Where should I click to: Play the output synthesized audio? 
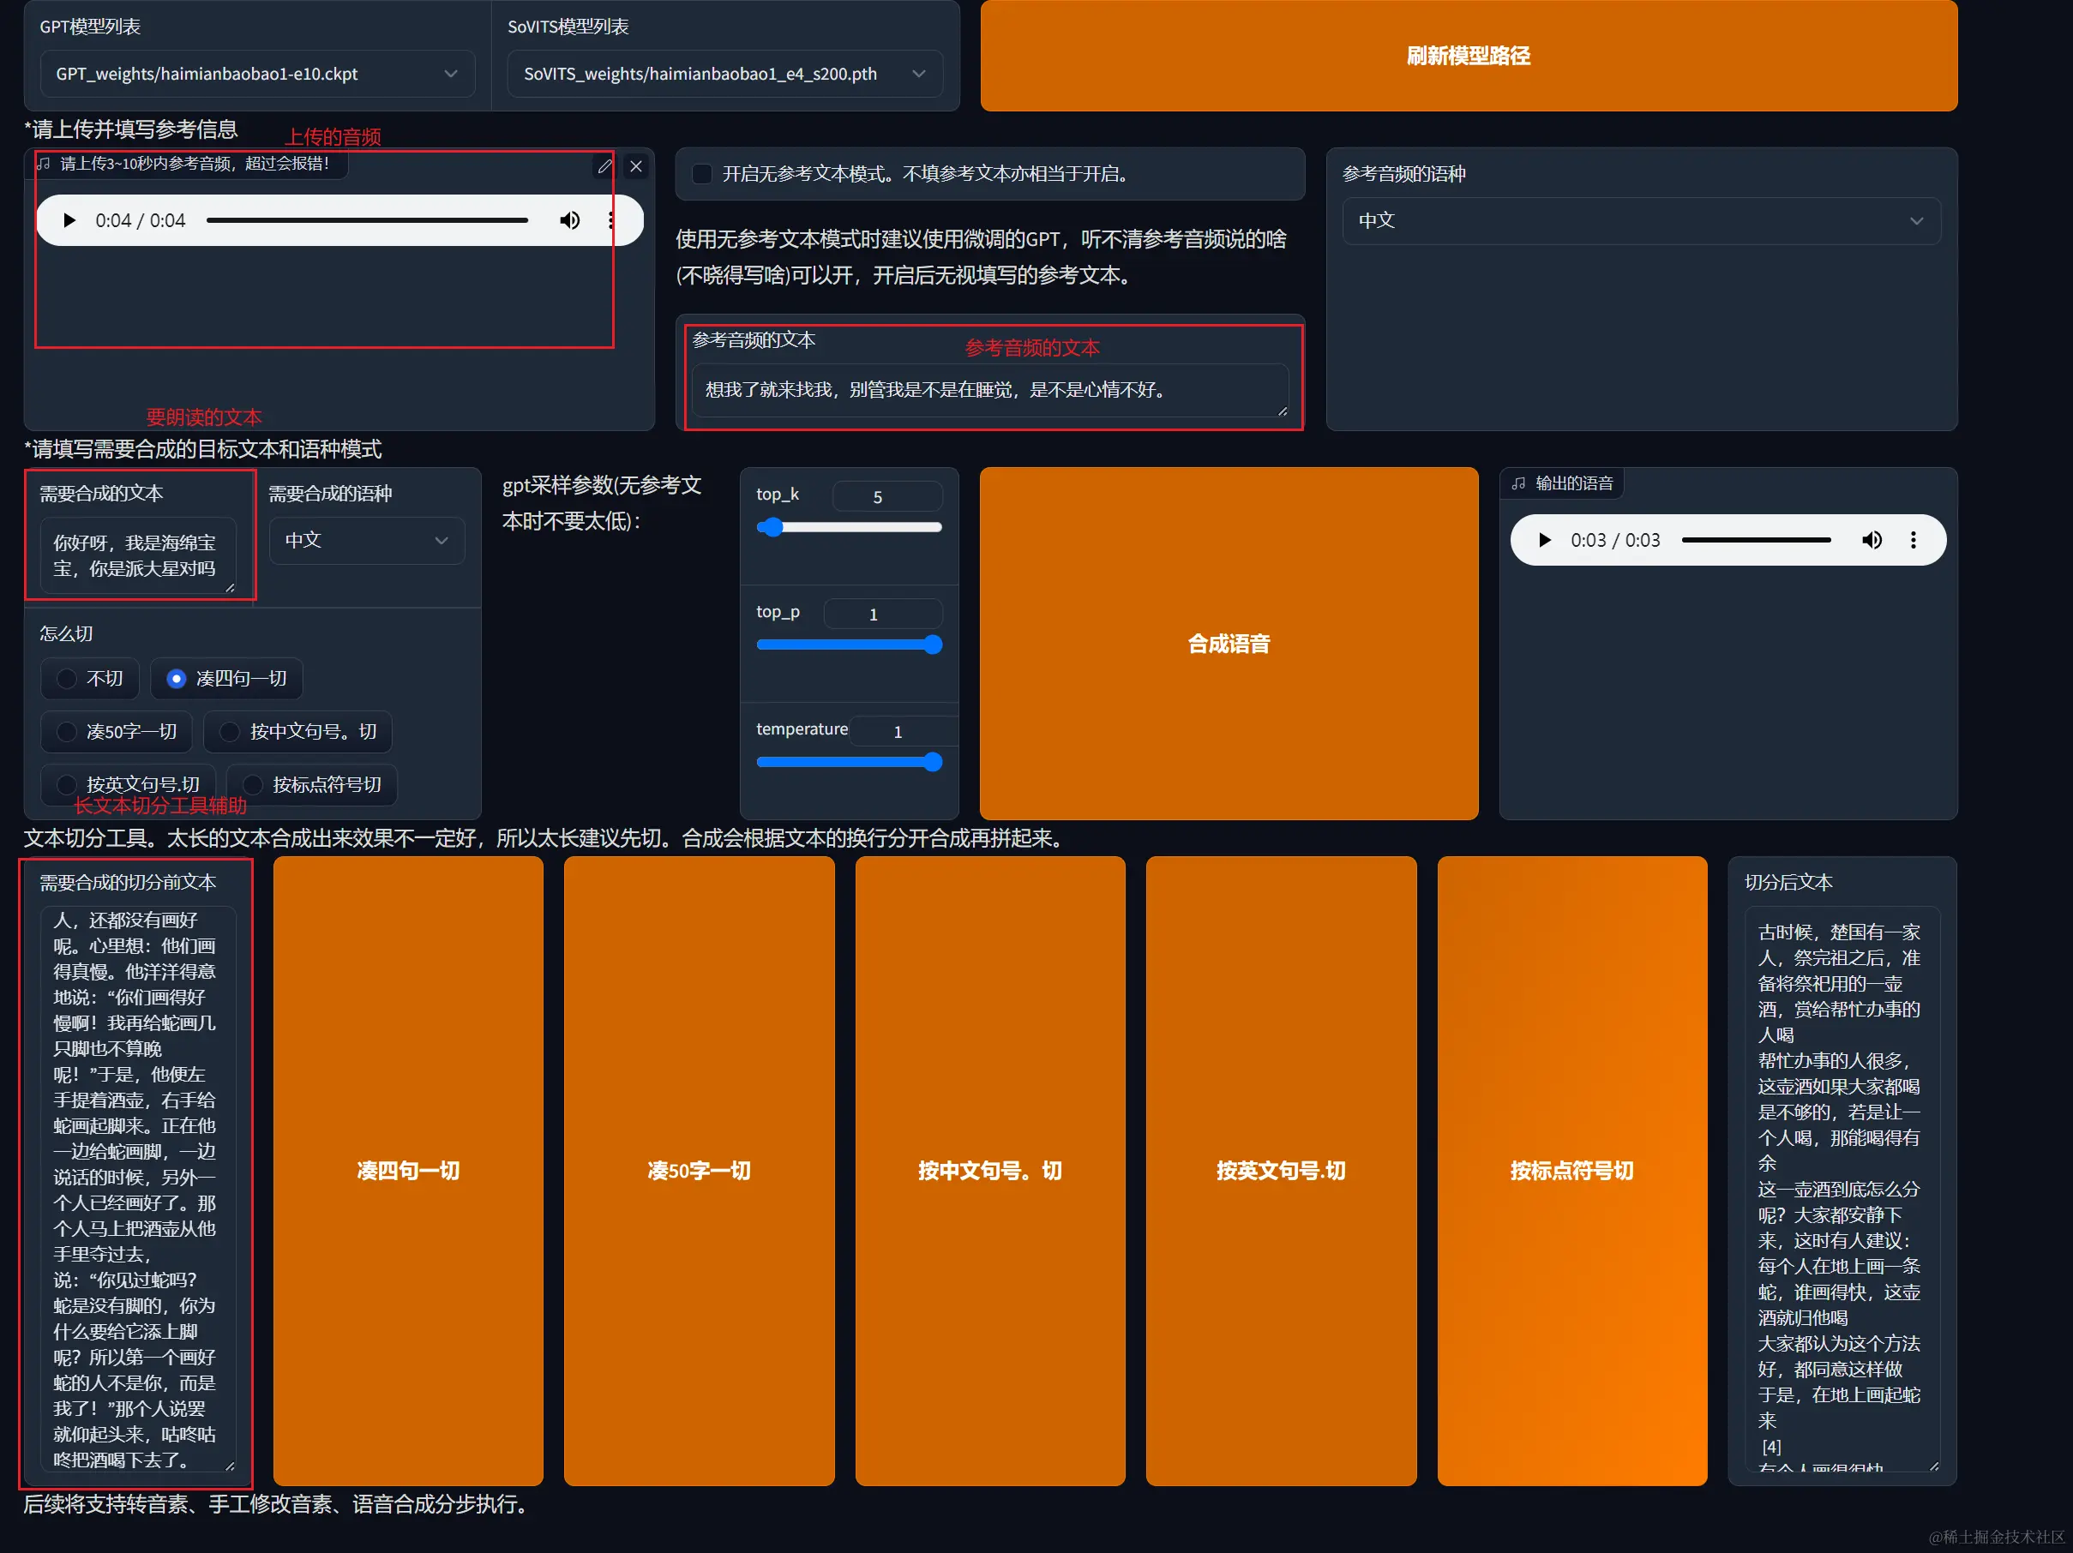[x=1544, y=540]
